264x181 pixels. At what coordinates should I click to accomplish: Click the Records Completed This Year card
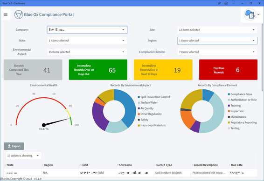(33, 70)
